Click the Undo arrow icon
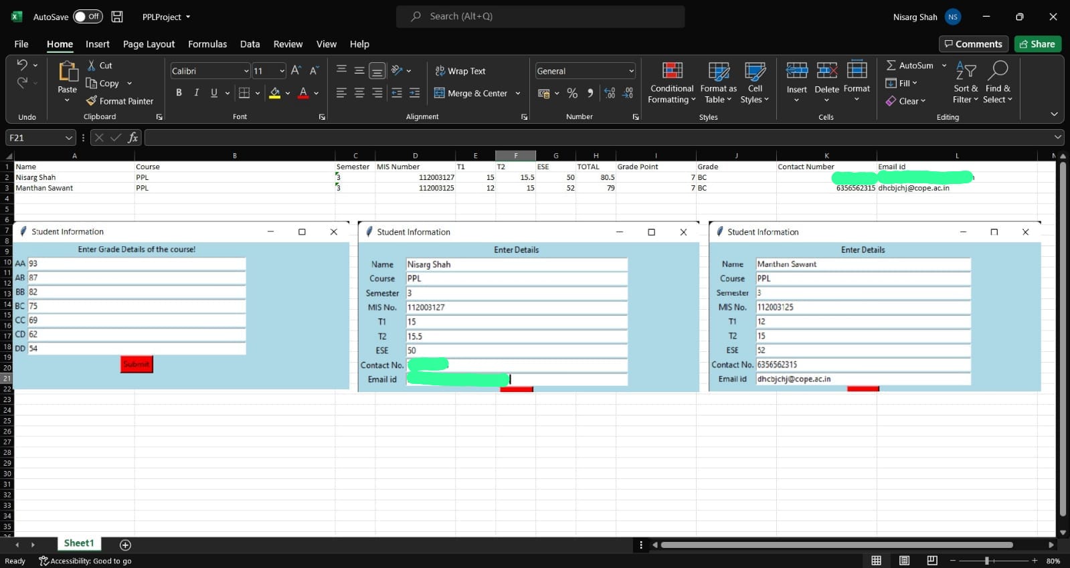 tap(22, 65)
